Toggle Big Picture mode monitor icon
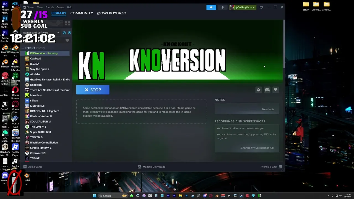354x199 pixels. [261, 7]
